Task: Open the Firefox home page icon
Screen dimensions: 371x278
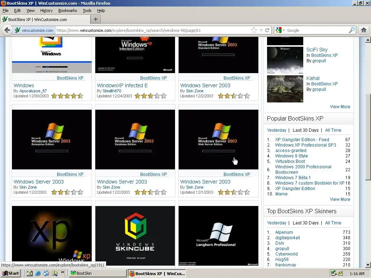Action: click(x=364, y=30)
